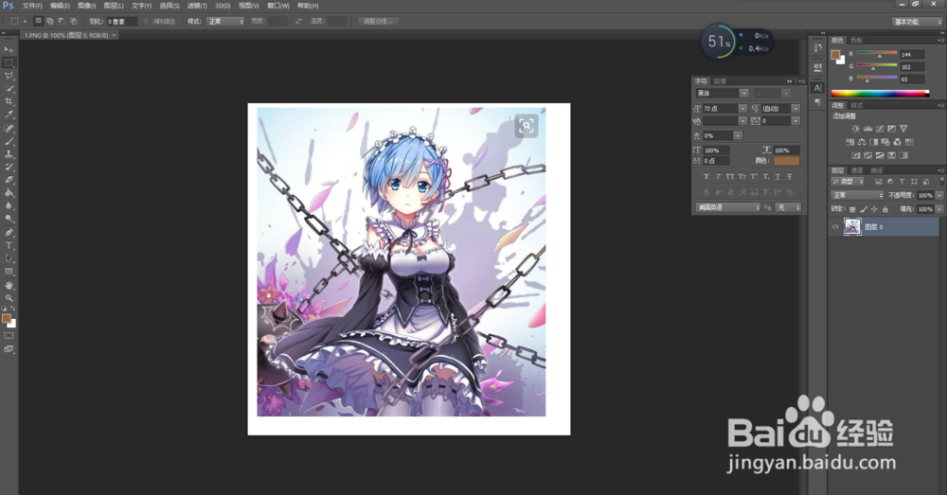Screen dimensions: 947x495
Task: Select the Clone Stamp tool
Action: pos(9,154)
